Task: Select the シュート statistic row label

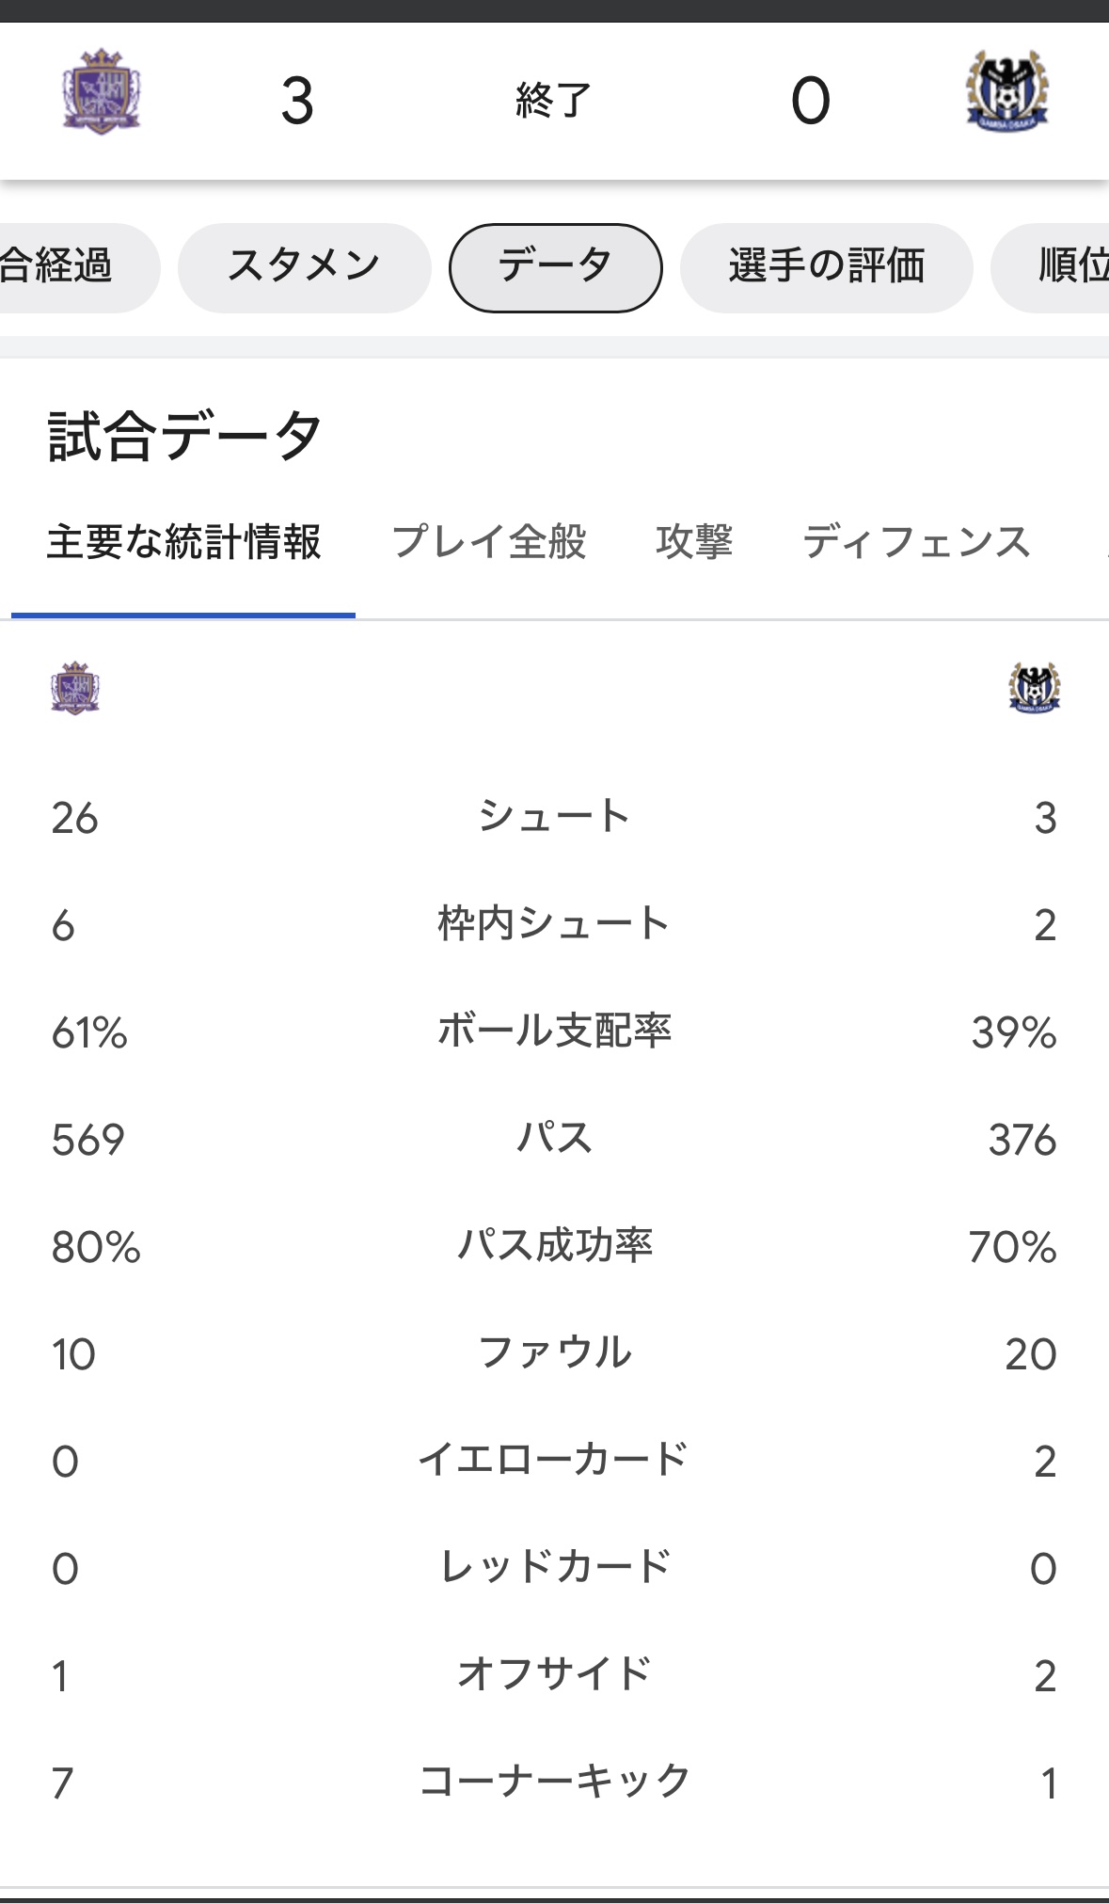Action: (x=554, y=816)
